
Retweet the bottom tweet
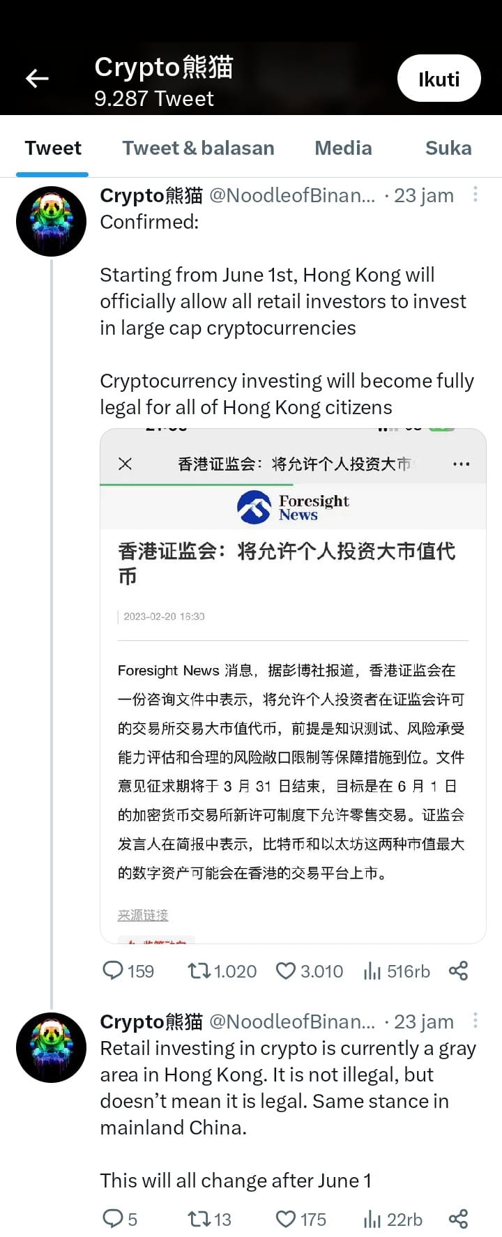(x=199, y=1218)
